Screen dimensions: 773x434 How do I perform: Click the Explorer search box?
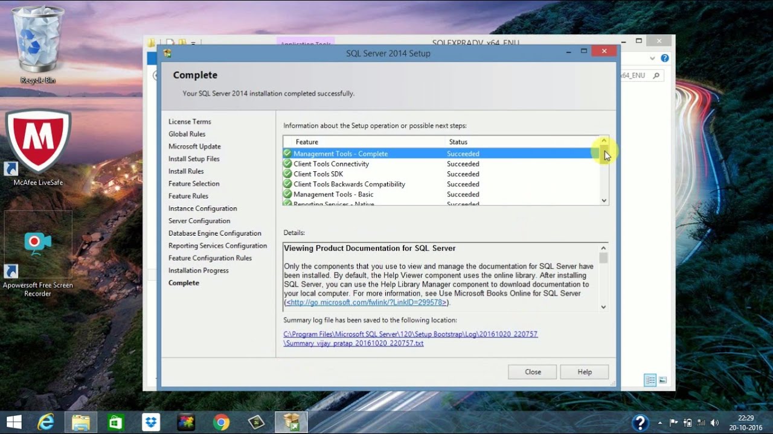coord(642,75)
